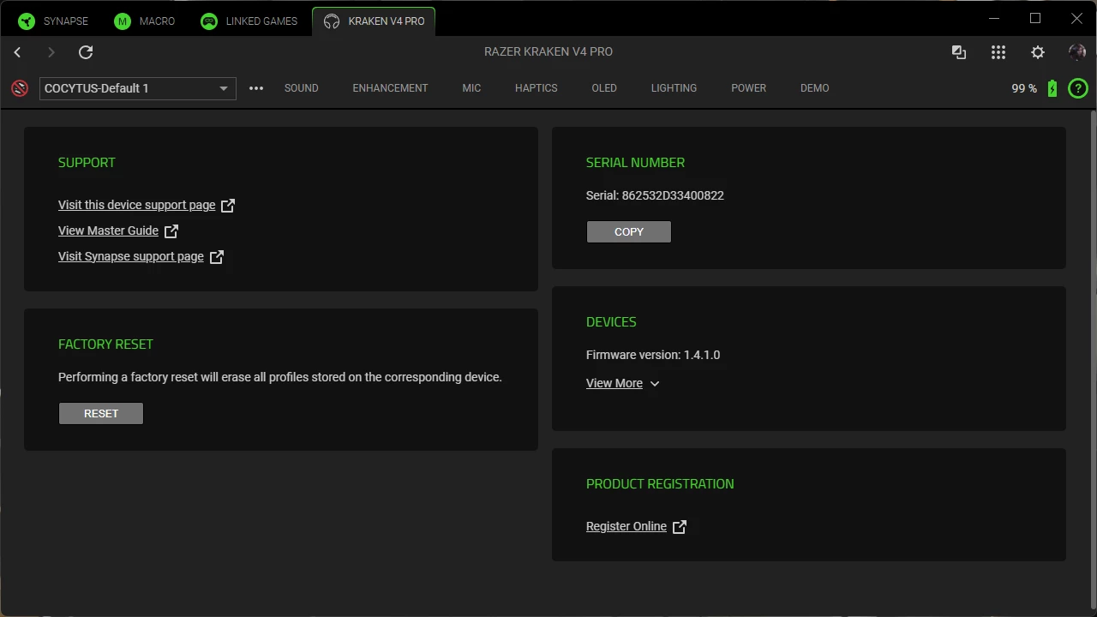Click the RAZER KRAKEN V4 PRO title
This screenshot has width=1097, height=617.
(548, 51)
